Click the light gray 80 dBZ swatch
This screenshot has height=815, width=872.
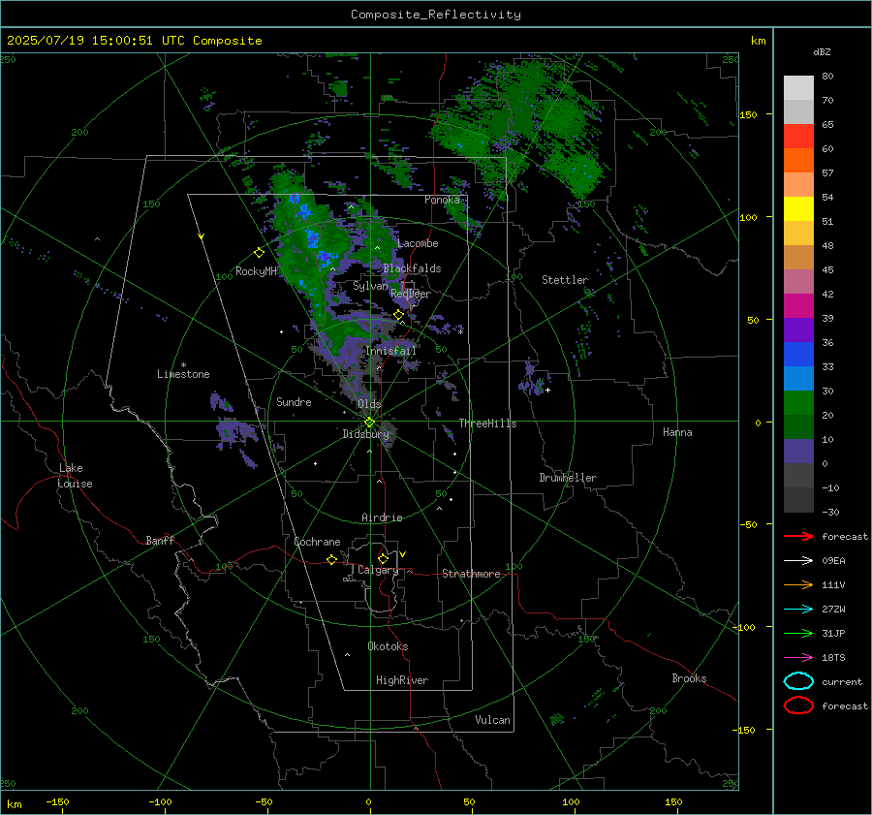[x=798, y=87]
